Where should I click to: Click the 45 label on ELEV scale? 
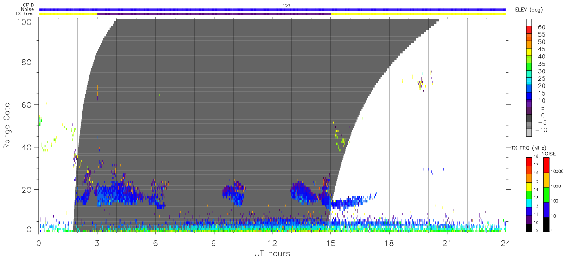[541, 49]
